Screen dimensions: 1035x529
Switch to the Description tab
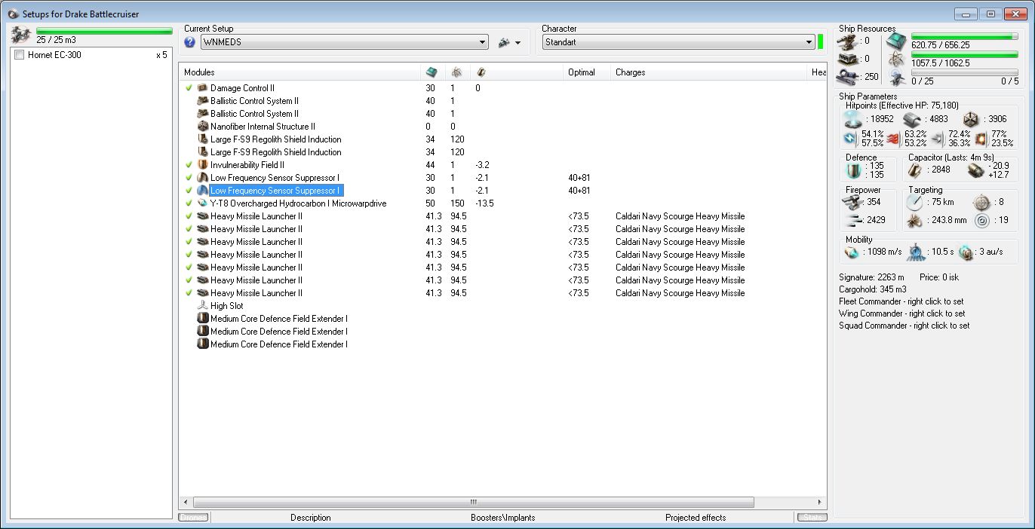click(x=311, y=518)
